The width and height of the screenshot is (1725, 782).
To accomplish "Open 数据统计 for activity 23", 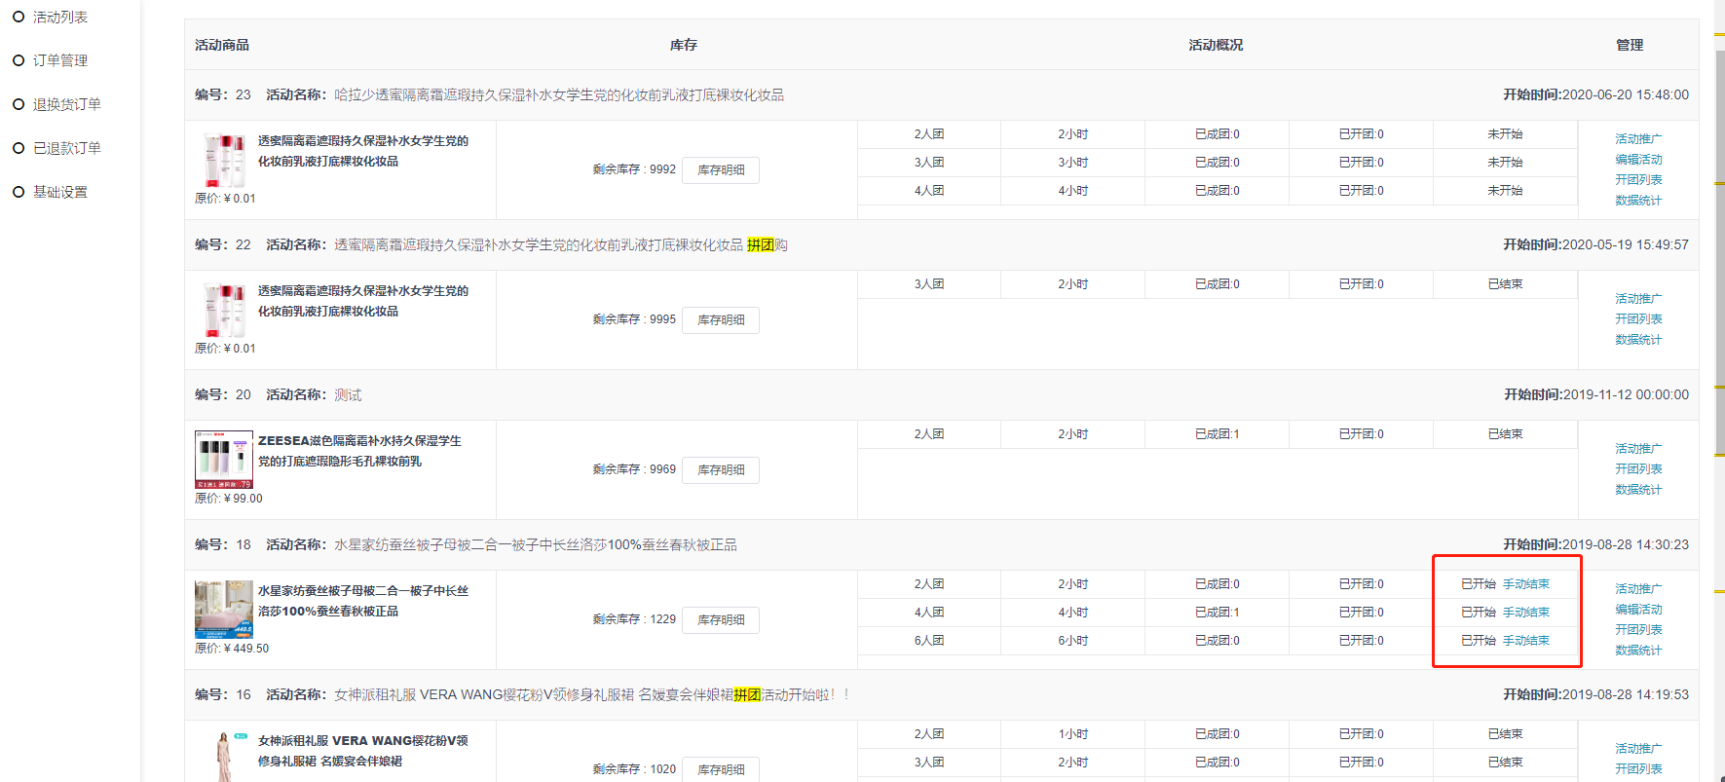I will [1638, 200].
